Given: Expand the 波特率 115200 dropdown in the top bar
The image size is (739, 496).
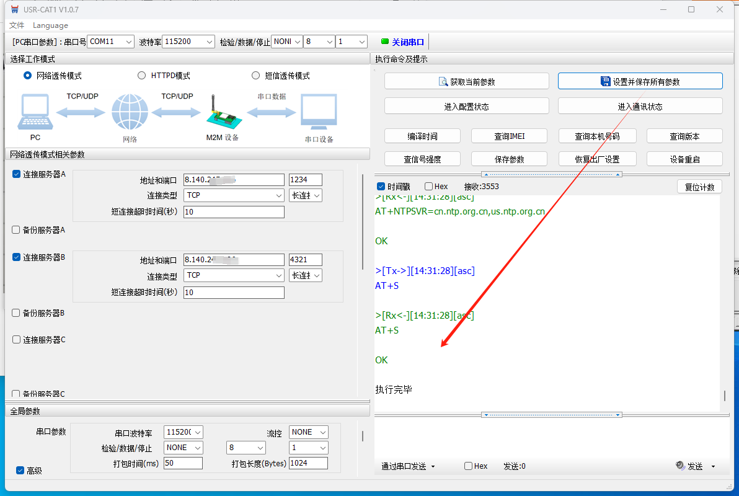Looking at the screenshot, I should click(186, 42).
